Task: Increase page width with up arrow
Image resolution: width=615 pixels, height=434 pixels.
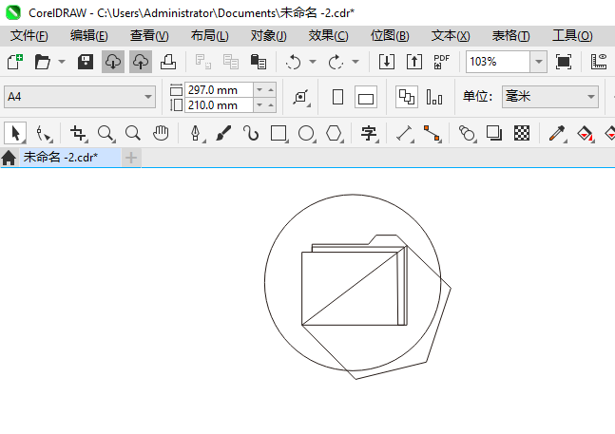Action: coord(271,90)
